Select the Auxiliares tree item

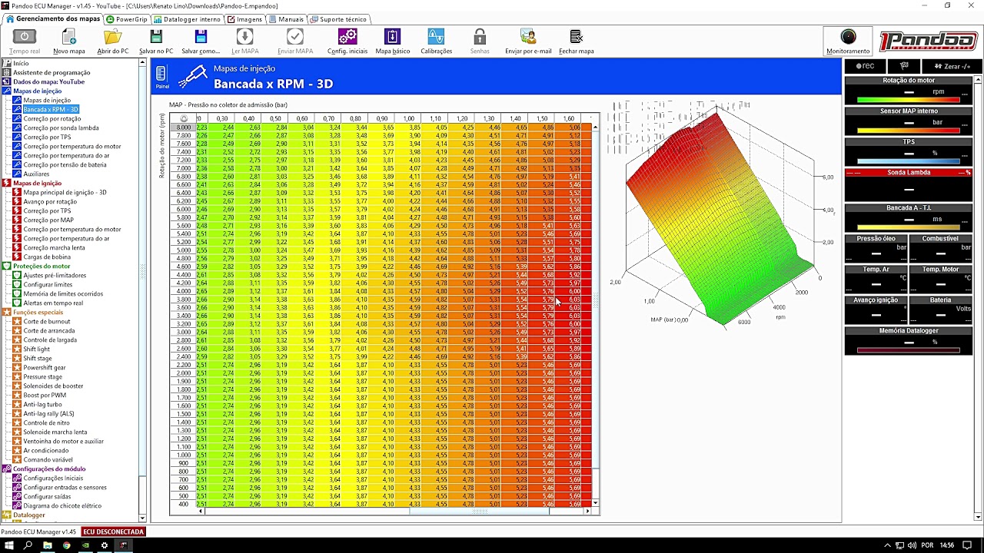click(x=36, y=174)
